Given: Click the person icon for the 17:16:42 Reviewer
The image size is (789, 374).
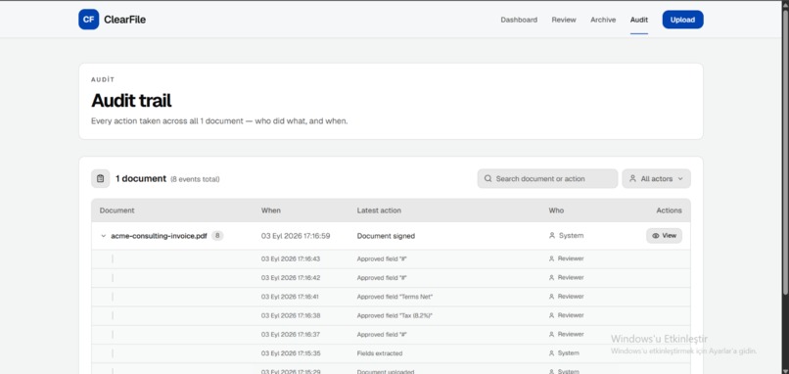Looking at the screenshot, I should [551, 277].
